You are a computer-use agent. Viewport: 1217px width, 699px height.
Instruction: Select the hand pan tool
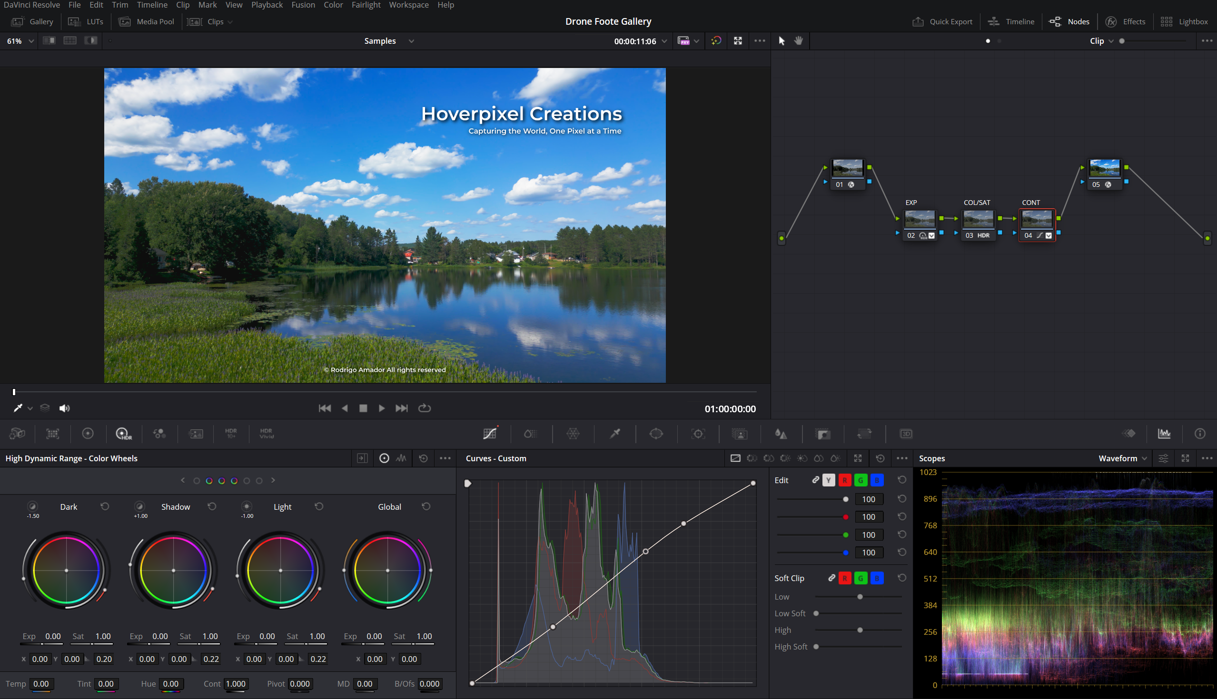click(798, 41)
